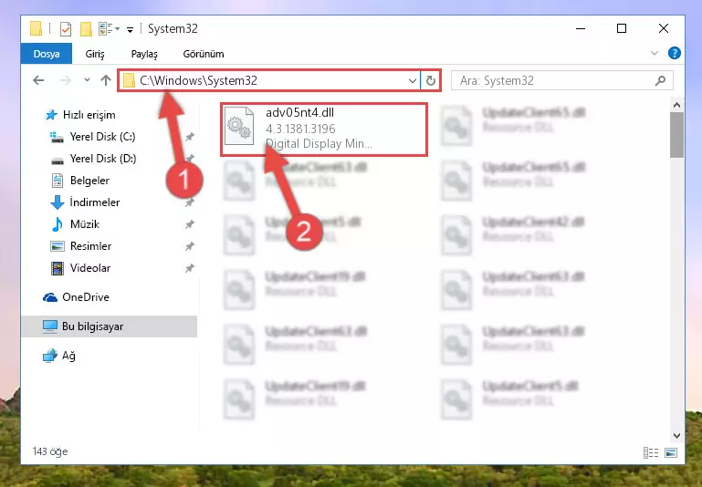Viewport: 702px width, 487px height.
Task: Open the Dosya menu tab
Action: pyautogui.click(x=47, y=54)
